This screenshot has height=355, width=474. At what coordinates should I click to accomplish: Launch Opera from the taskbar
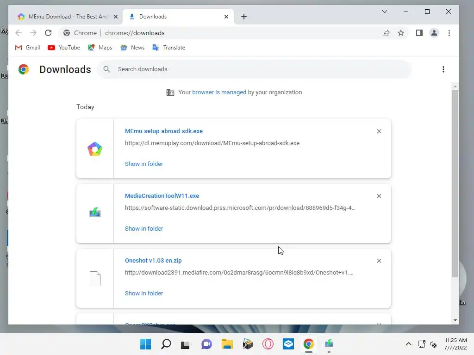pyautogui.click(x=268, y=344)
